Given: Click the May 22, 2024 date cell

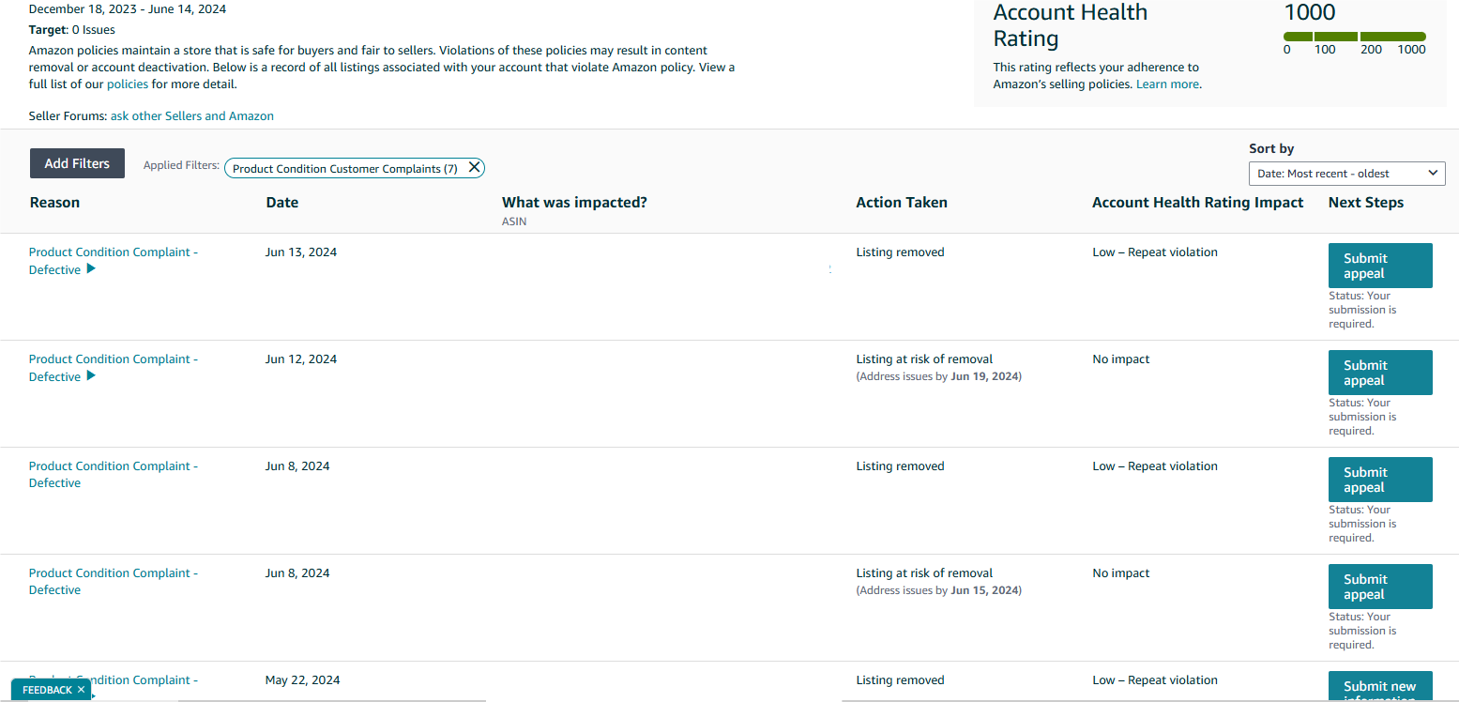Looking at the screenshot, I should pyautogui.click(x=303, y=680).
